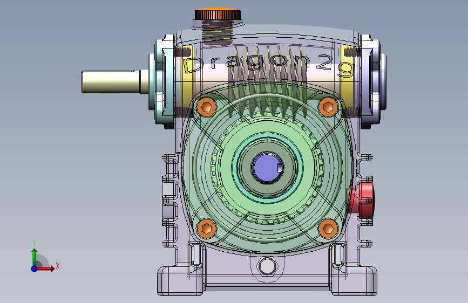
Task: Select the red oil plug on housing side
Action: coord(362,201)
